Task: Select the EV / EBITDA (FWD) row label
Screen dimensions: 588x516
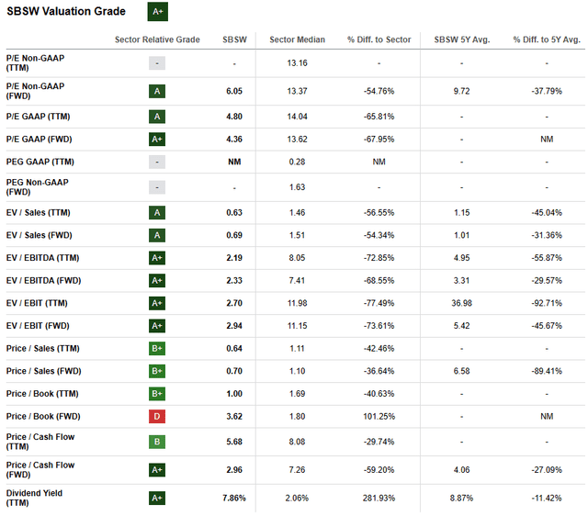Action: pos(43,281)
